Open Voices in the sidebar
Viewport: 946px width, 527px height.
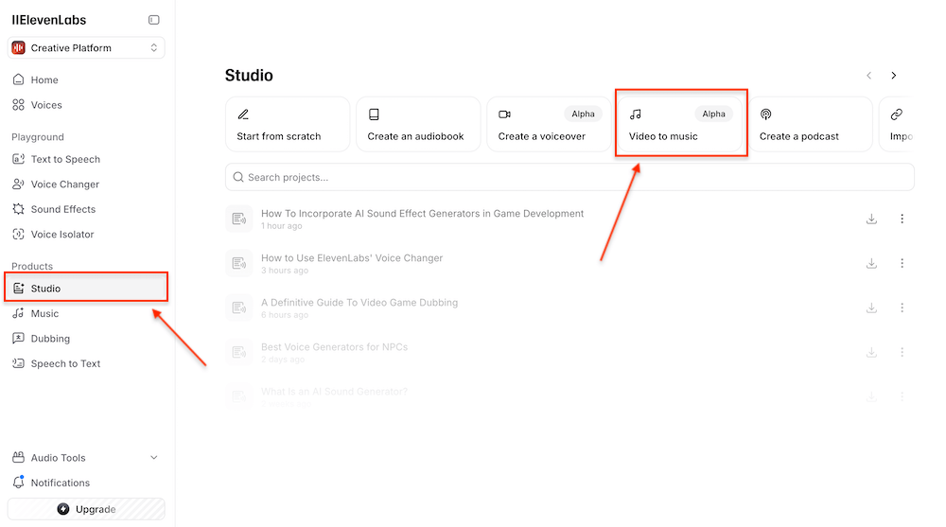click(45, 105)
